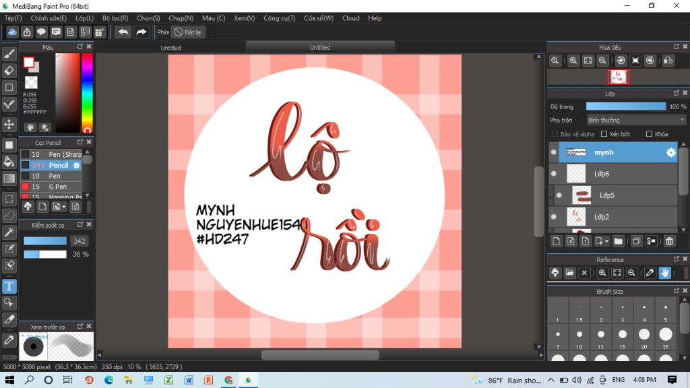This screenshot has width=690, height=388.
Task: Activate the Magic Wand tool
Action: click(x=9, y=232)
